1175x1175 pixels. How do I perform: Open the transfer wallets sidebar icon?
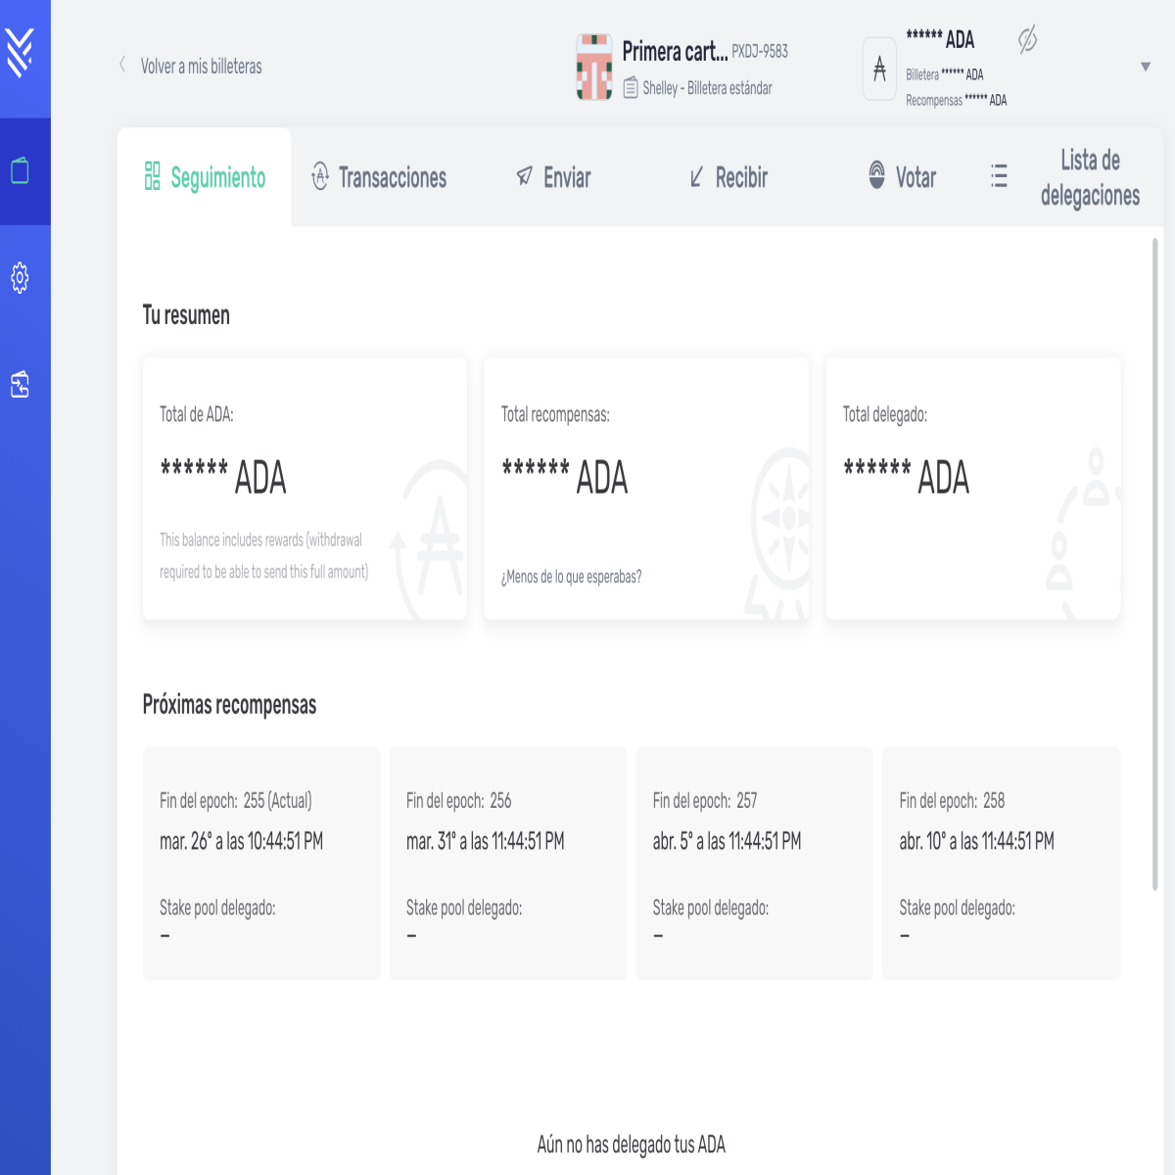click(x=21, y=384)
